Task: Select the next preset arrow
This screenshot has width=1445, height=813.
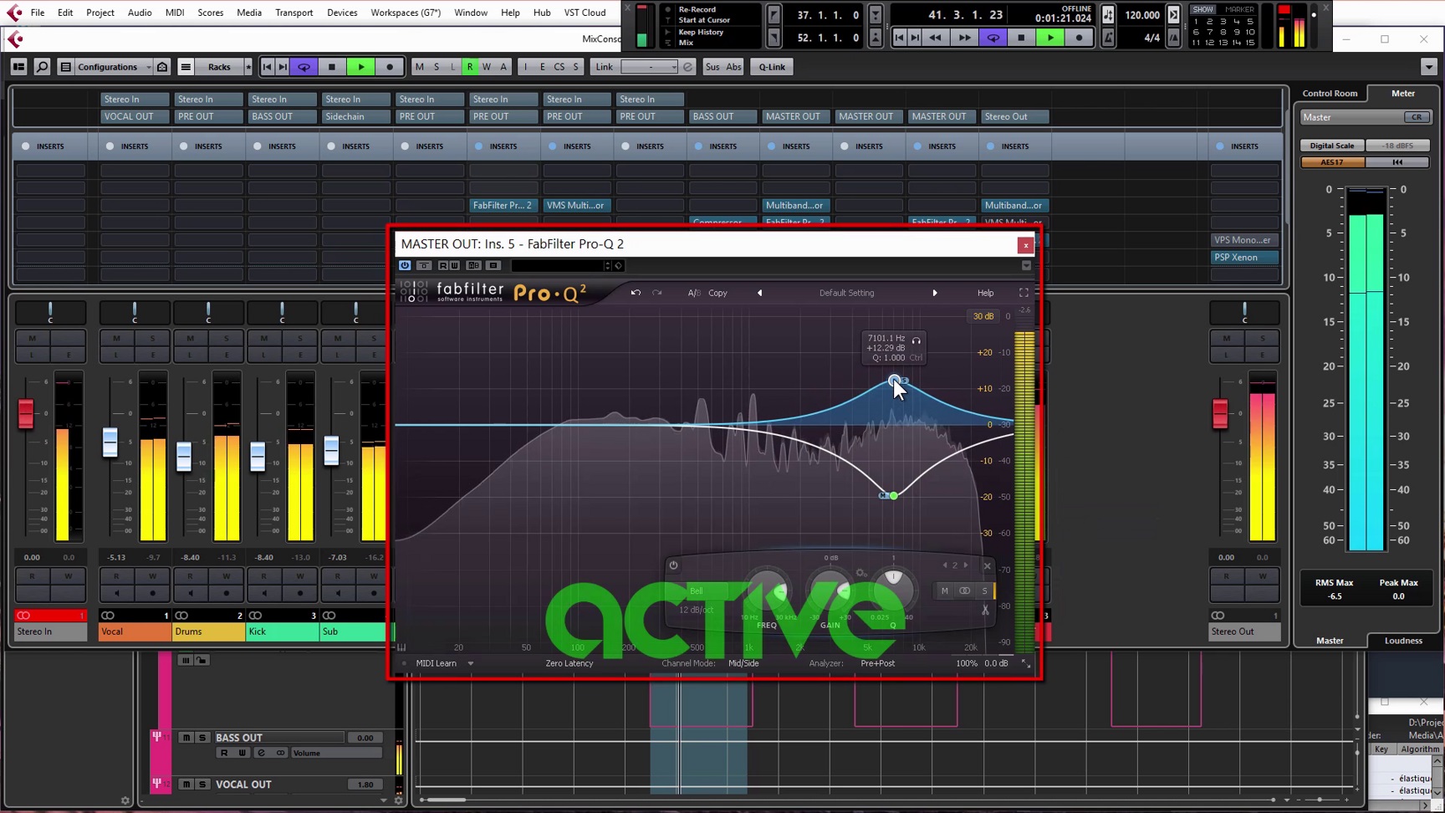Action: [935, 293]
